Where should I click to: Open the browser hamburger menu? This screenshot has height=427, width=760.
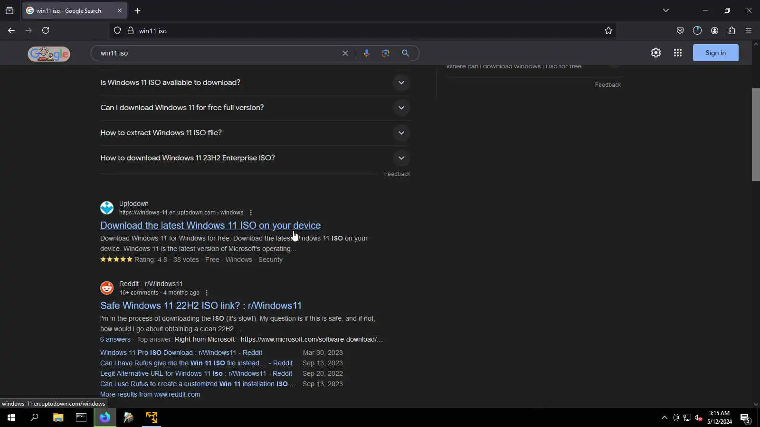(749, 30)
